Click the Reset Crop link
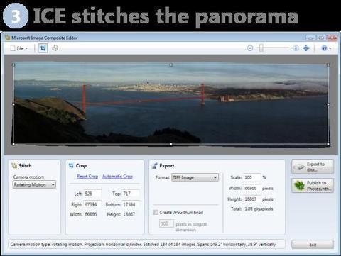Screen dimensions: 341x256 [x=87, y=177]
